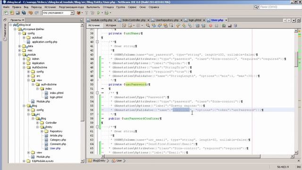This screenshot has height=170, width=302.
Task: Switch to the UserRepository.php tab
Action: [167, 20]
